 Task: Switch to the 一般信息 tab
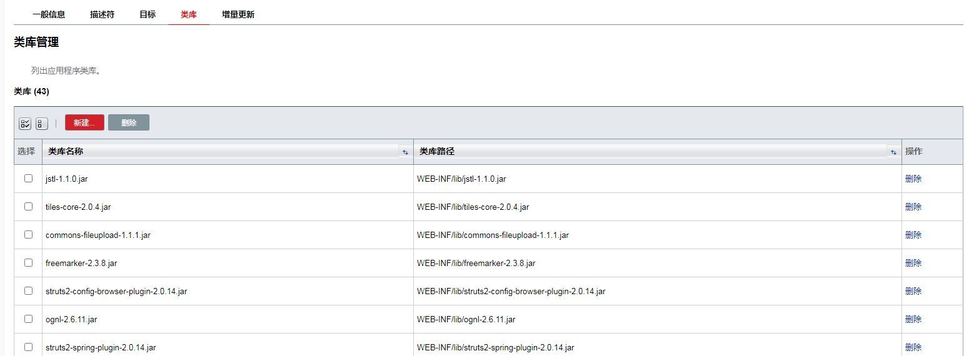pyautogui.click(x=49, y=14)
